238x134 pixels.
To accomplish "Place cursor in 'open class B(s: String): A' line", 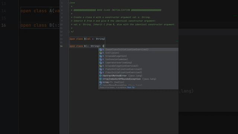I will click(87, 46).
